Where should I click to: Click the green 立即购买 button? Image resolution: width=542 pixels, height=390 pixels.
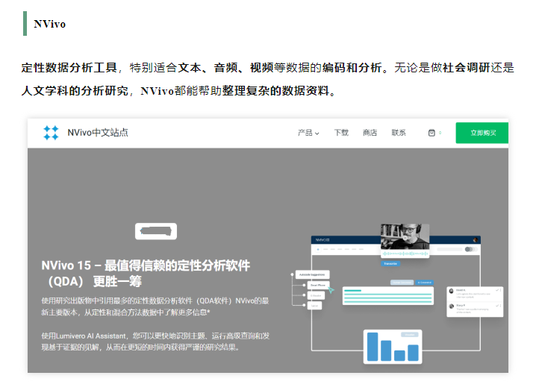pos(482,133)
